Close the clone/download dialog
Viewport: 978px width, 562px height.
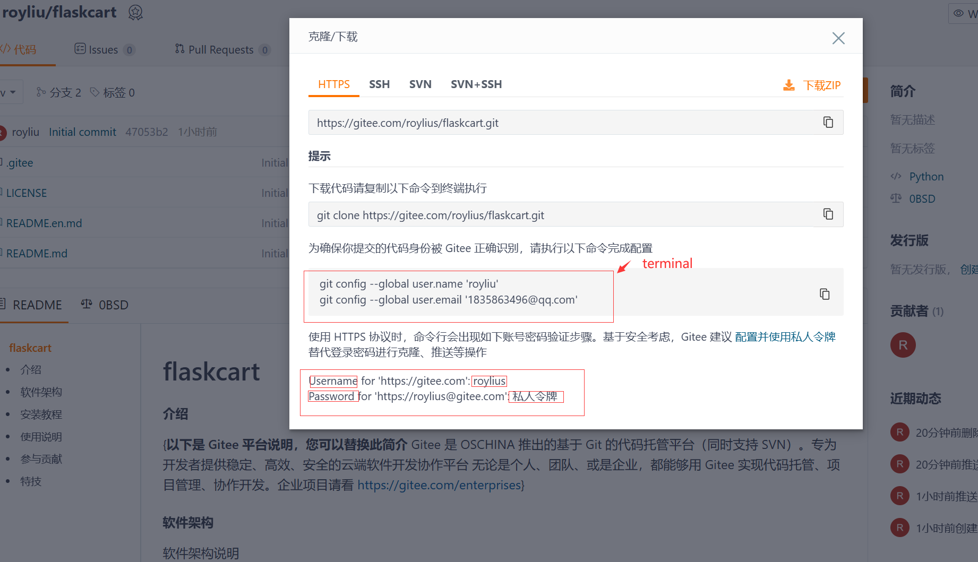pyautogui.click(x=838, y=38)
